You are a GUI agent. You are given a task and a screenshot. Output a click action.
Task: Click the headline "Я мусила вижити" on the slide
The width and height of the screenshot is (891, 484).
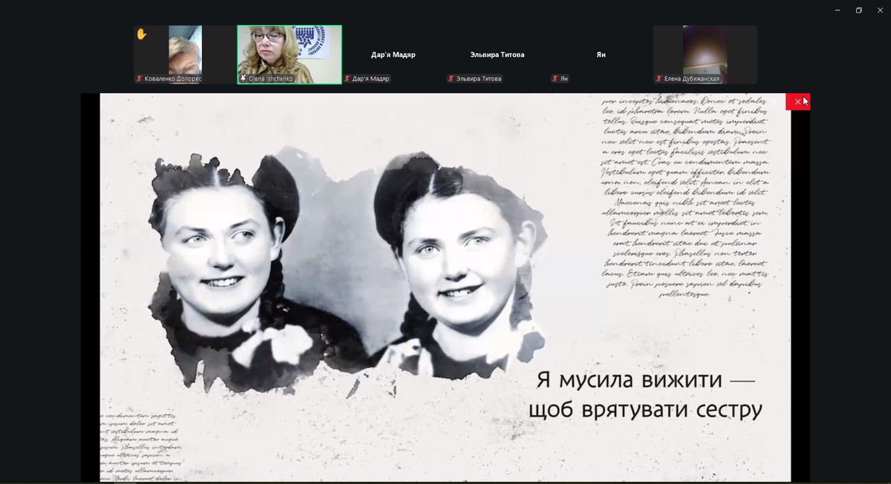coord(645,380)
